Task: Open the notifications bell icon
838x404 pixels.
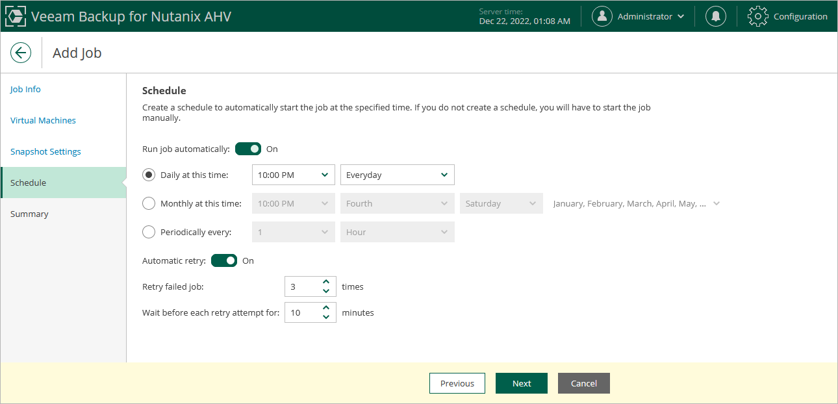Action: (x=716, y=16)
